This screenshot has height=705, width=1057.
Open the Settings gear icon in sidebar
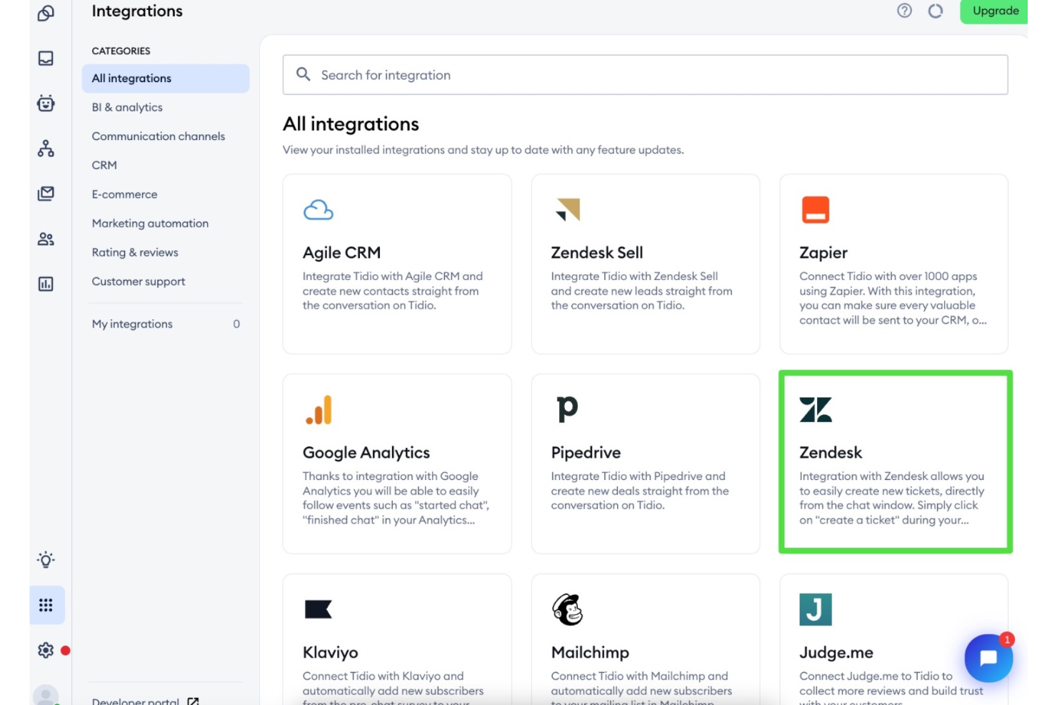pos(46,650)
